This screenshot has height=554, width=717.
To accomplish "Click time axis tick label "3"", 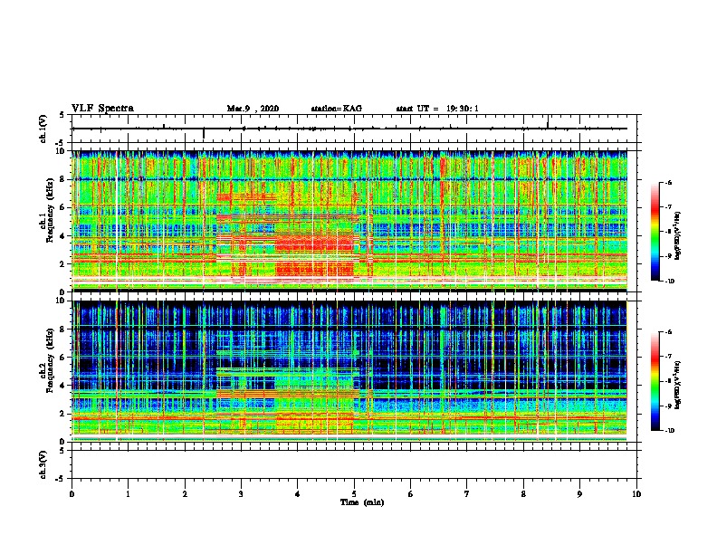I will [241, 494].
